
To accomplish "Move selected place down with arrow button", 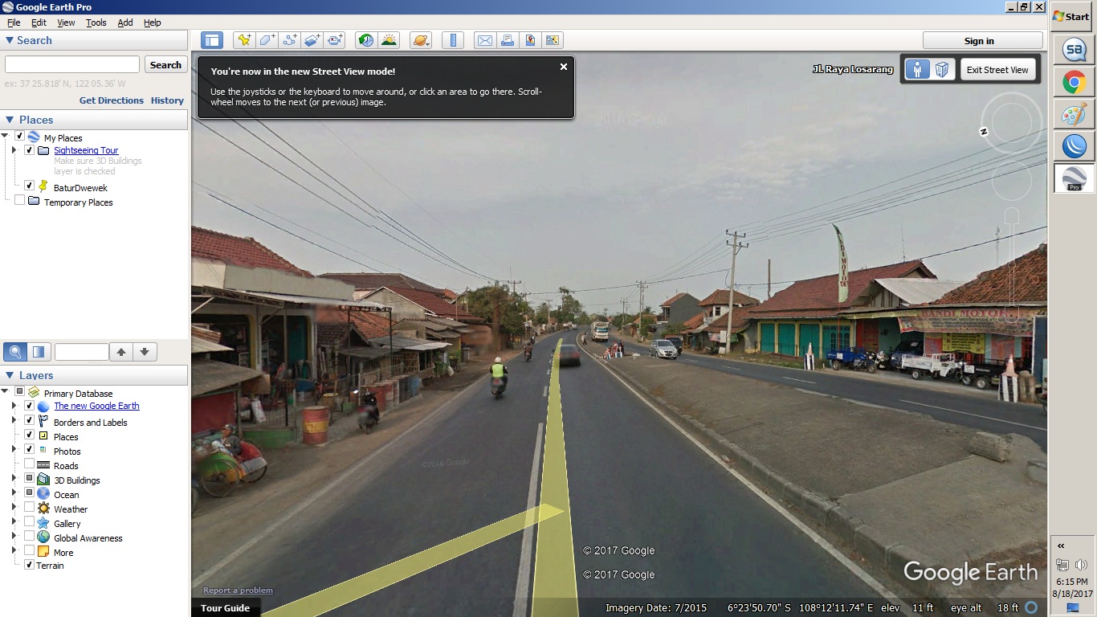I will click(x=145, y=351).
